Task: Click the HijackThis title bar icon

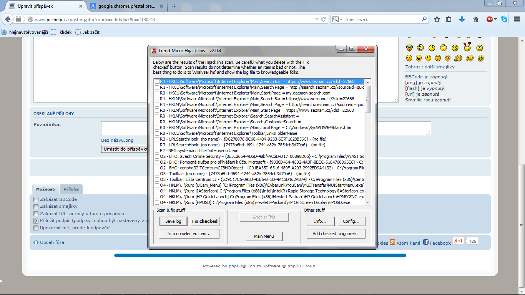Action: click(153, 50)
